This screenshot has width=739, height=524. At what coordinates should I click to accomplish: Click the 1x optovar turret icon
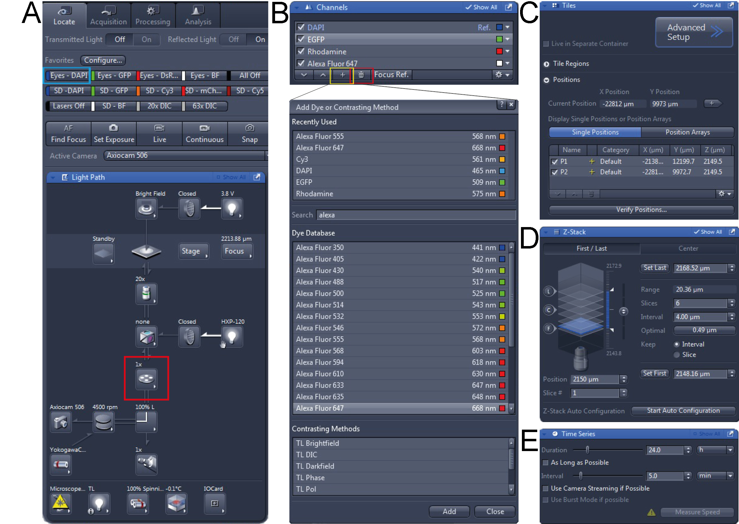(x=146, y=378)
